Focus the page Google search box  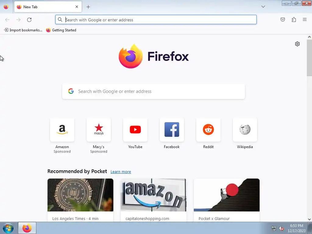pyautogui.click(x=154, y=91)
